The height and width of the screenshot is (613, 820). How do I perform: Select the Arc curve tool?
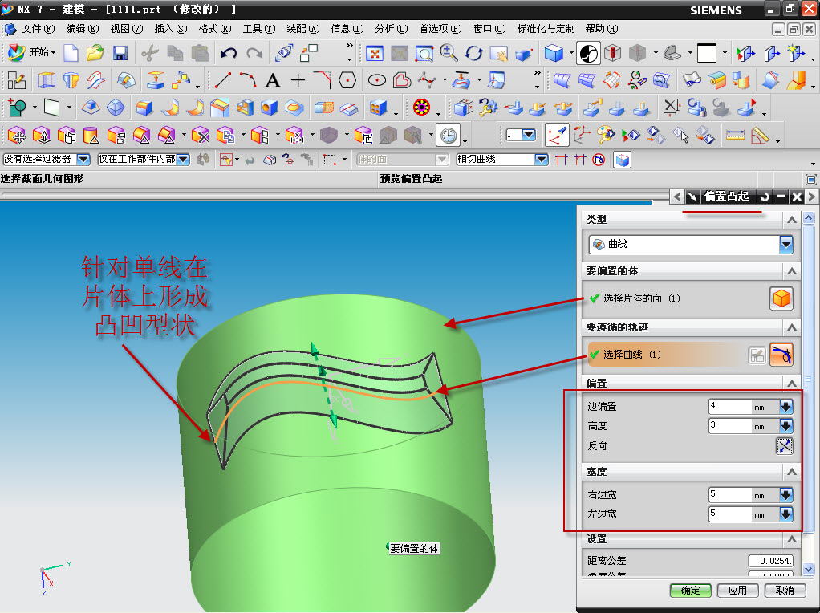tap(248, 80)
